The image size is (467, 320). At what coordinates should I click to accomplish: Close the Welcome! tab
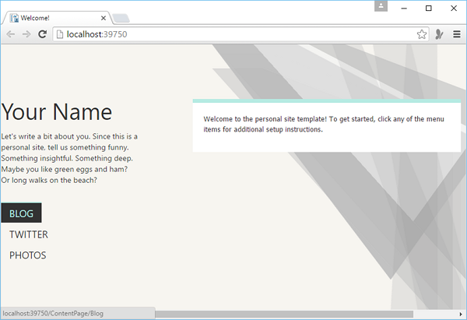pyautogui.click(x=104, y=17)
